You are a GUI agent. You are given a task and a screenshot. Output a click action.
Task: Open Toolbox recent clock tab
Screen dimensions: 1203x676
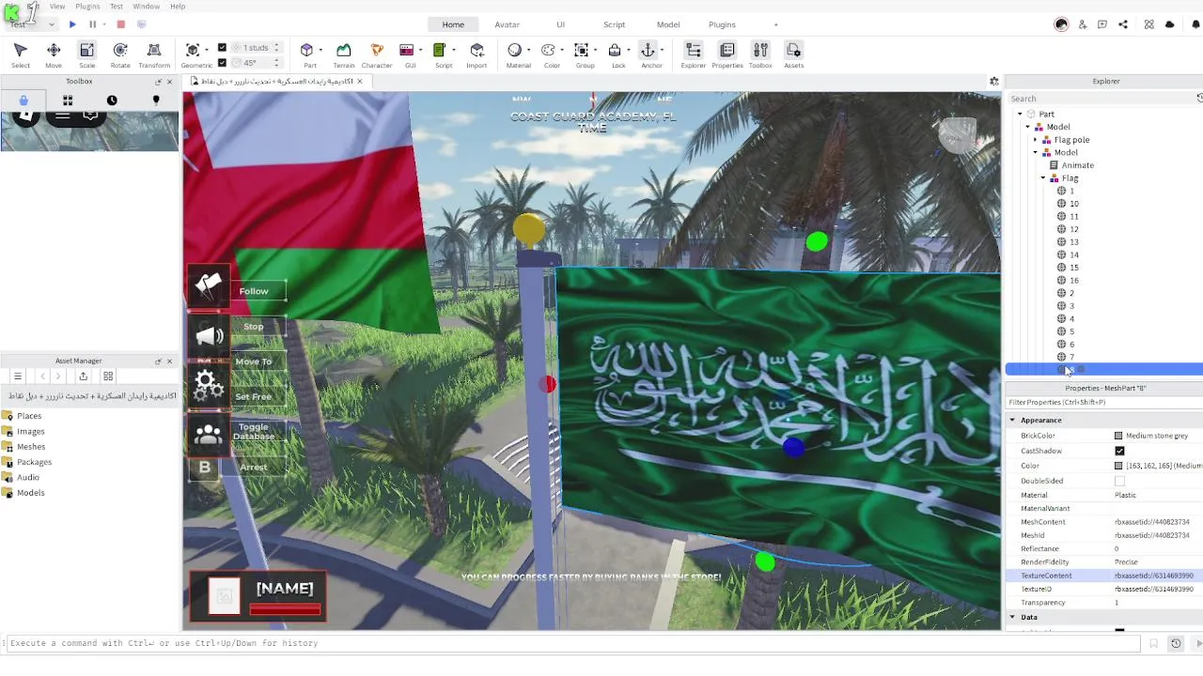[x=112, y=100]
